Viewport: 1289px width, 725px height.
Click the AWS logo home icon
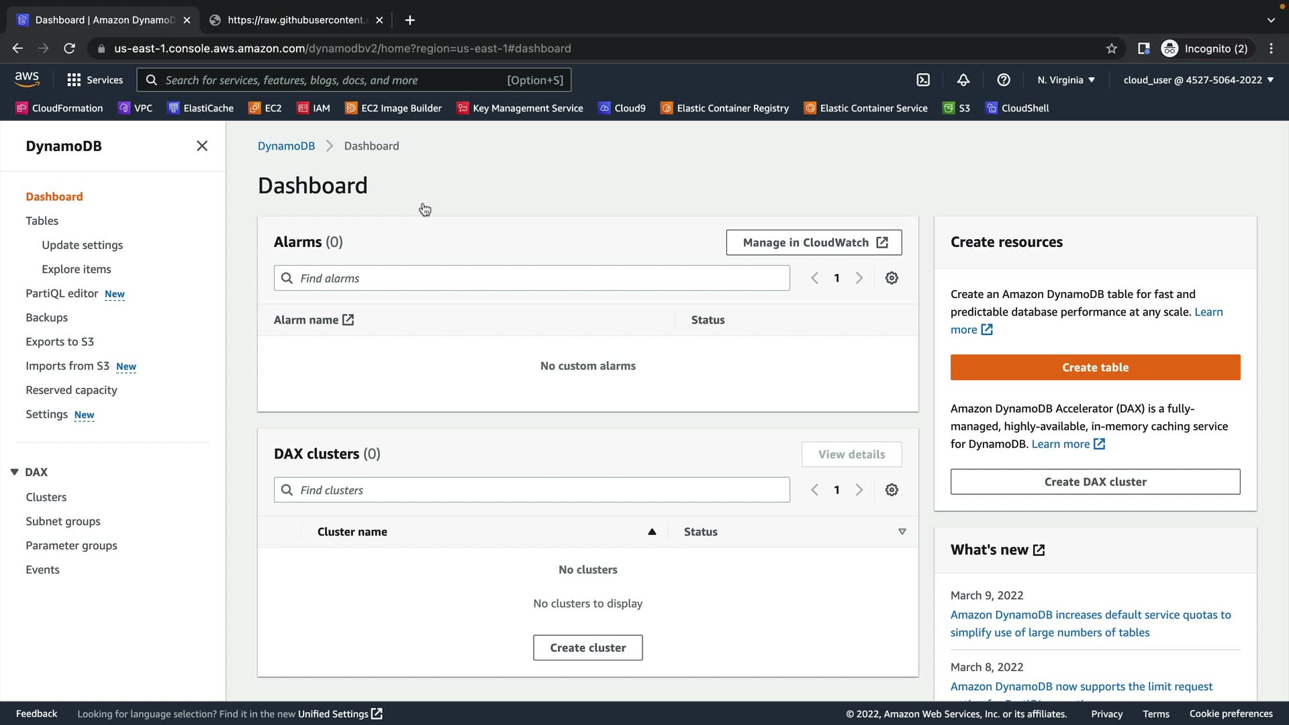point(27,79)
